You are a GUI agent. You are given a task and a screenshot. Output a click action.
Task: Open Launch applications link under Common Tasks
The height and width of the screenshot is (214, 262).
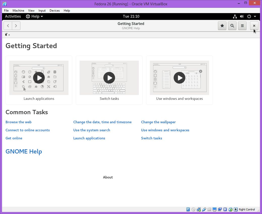point(89,138)
